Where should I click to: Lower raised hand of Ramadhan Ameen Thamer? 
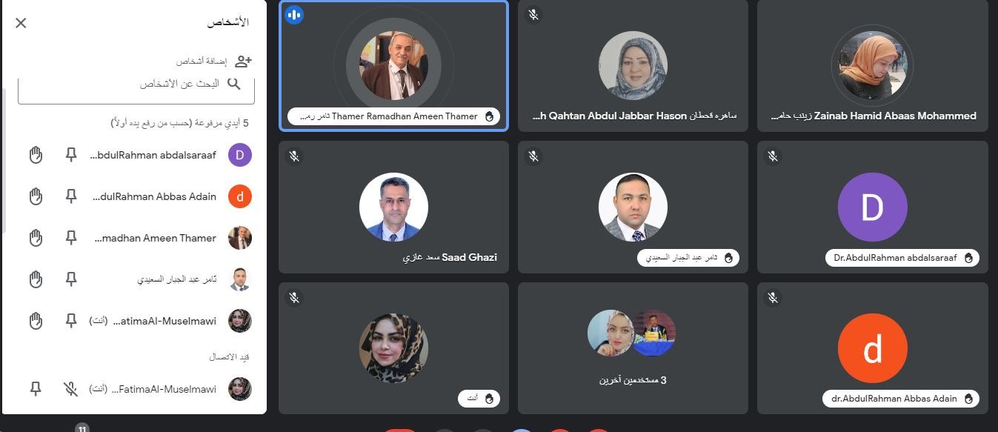36,238
